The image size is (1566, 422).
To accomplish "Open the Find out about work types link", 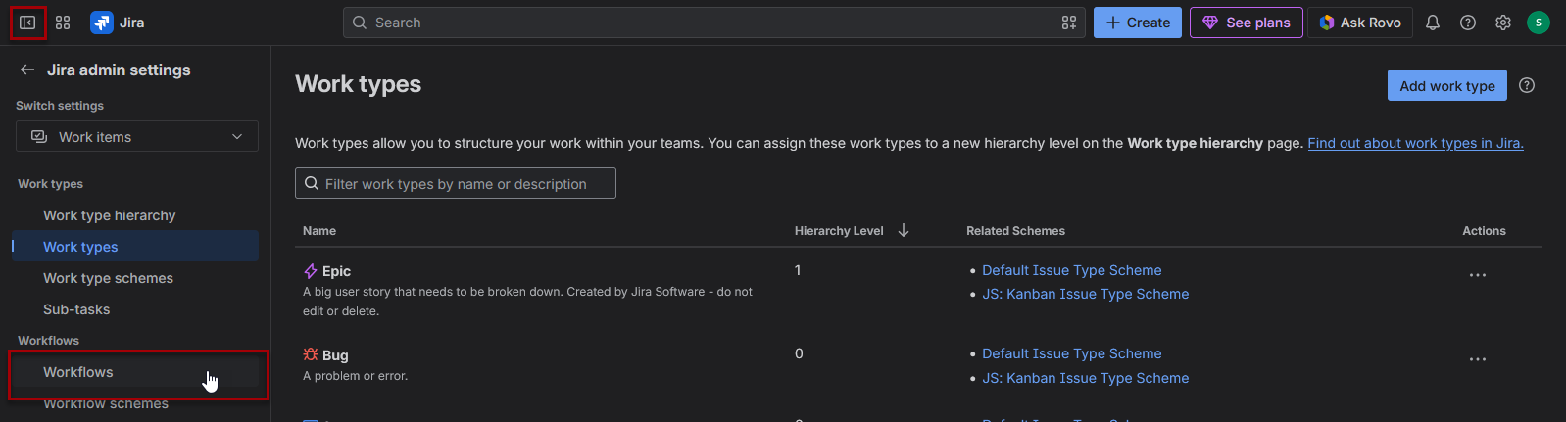I will 1415,143.
